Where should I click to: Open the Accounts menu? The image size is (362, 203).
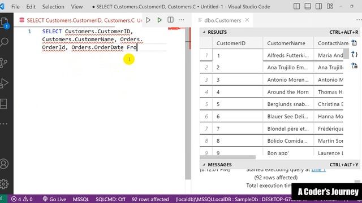[x=4, y=164]
